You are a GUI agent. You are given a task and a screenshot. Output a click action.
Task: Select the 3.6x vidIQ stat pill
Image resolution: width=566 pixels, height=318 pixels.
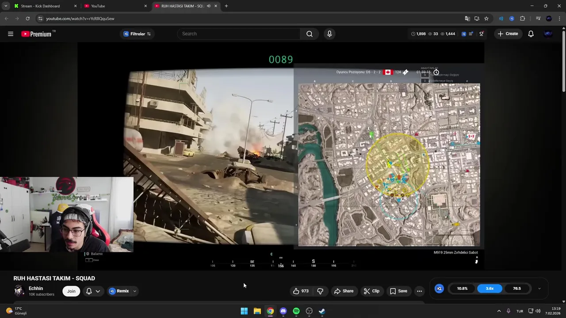[490, 288]
